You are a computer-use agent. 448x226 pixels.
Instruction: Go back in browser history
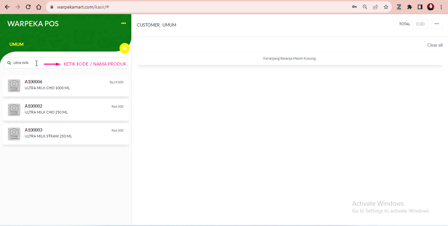(x=7, y=7)
